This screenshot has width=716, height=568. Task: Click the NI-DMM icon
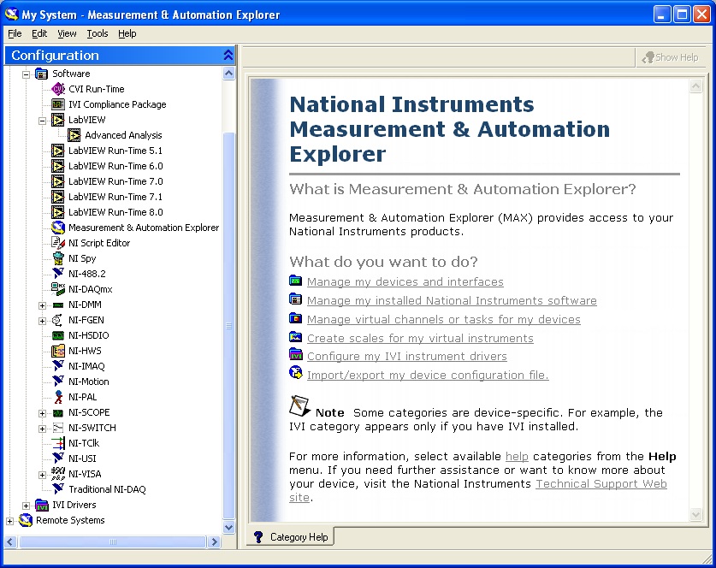[x=58, y=305]
